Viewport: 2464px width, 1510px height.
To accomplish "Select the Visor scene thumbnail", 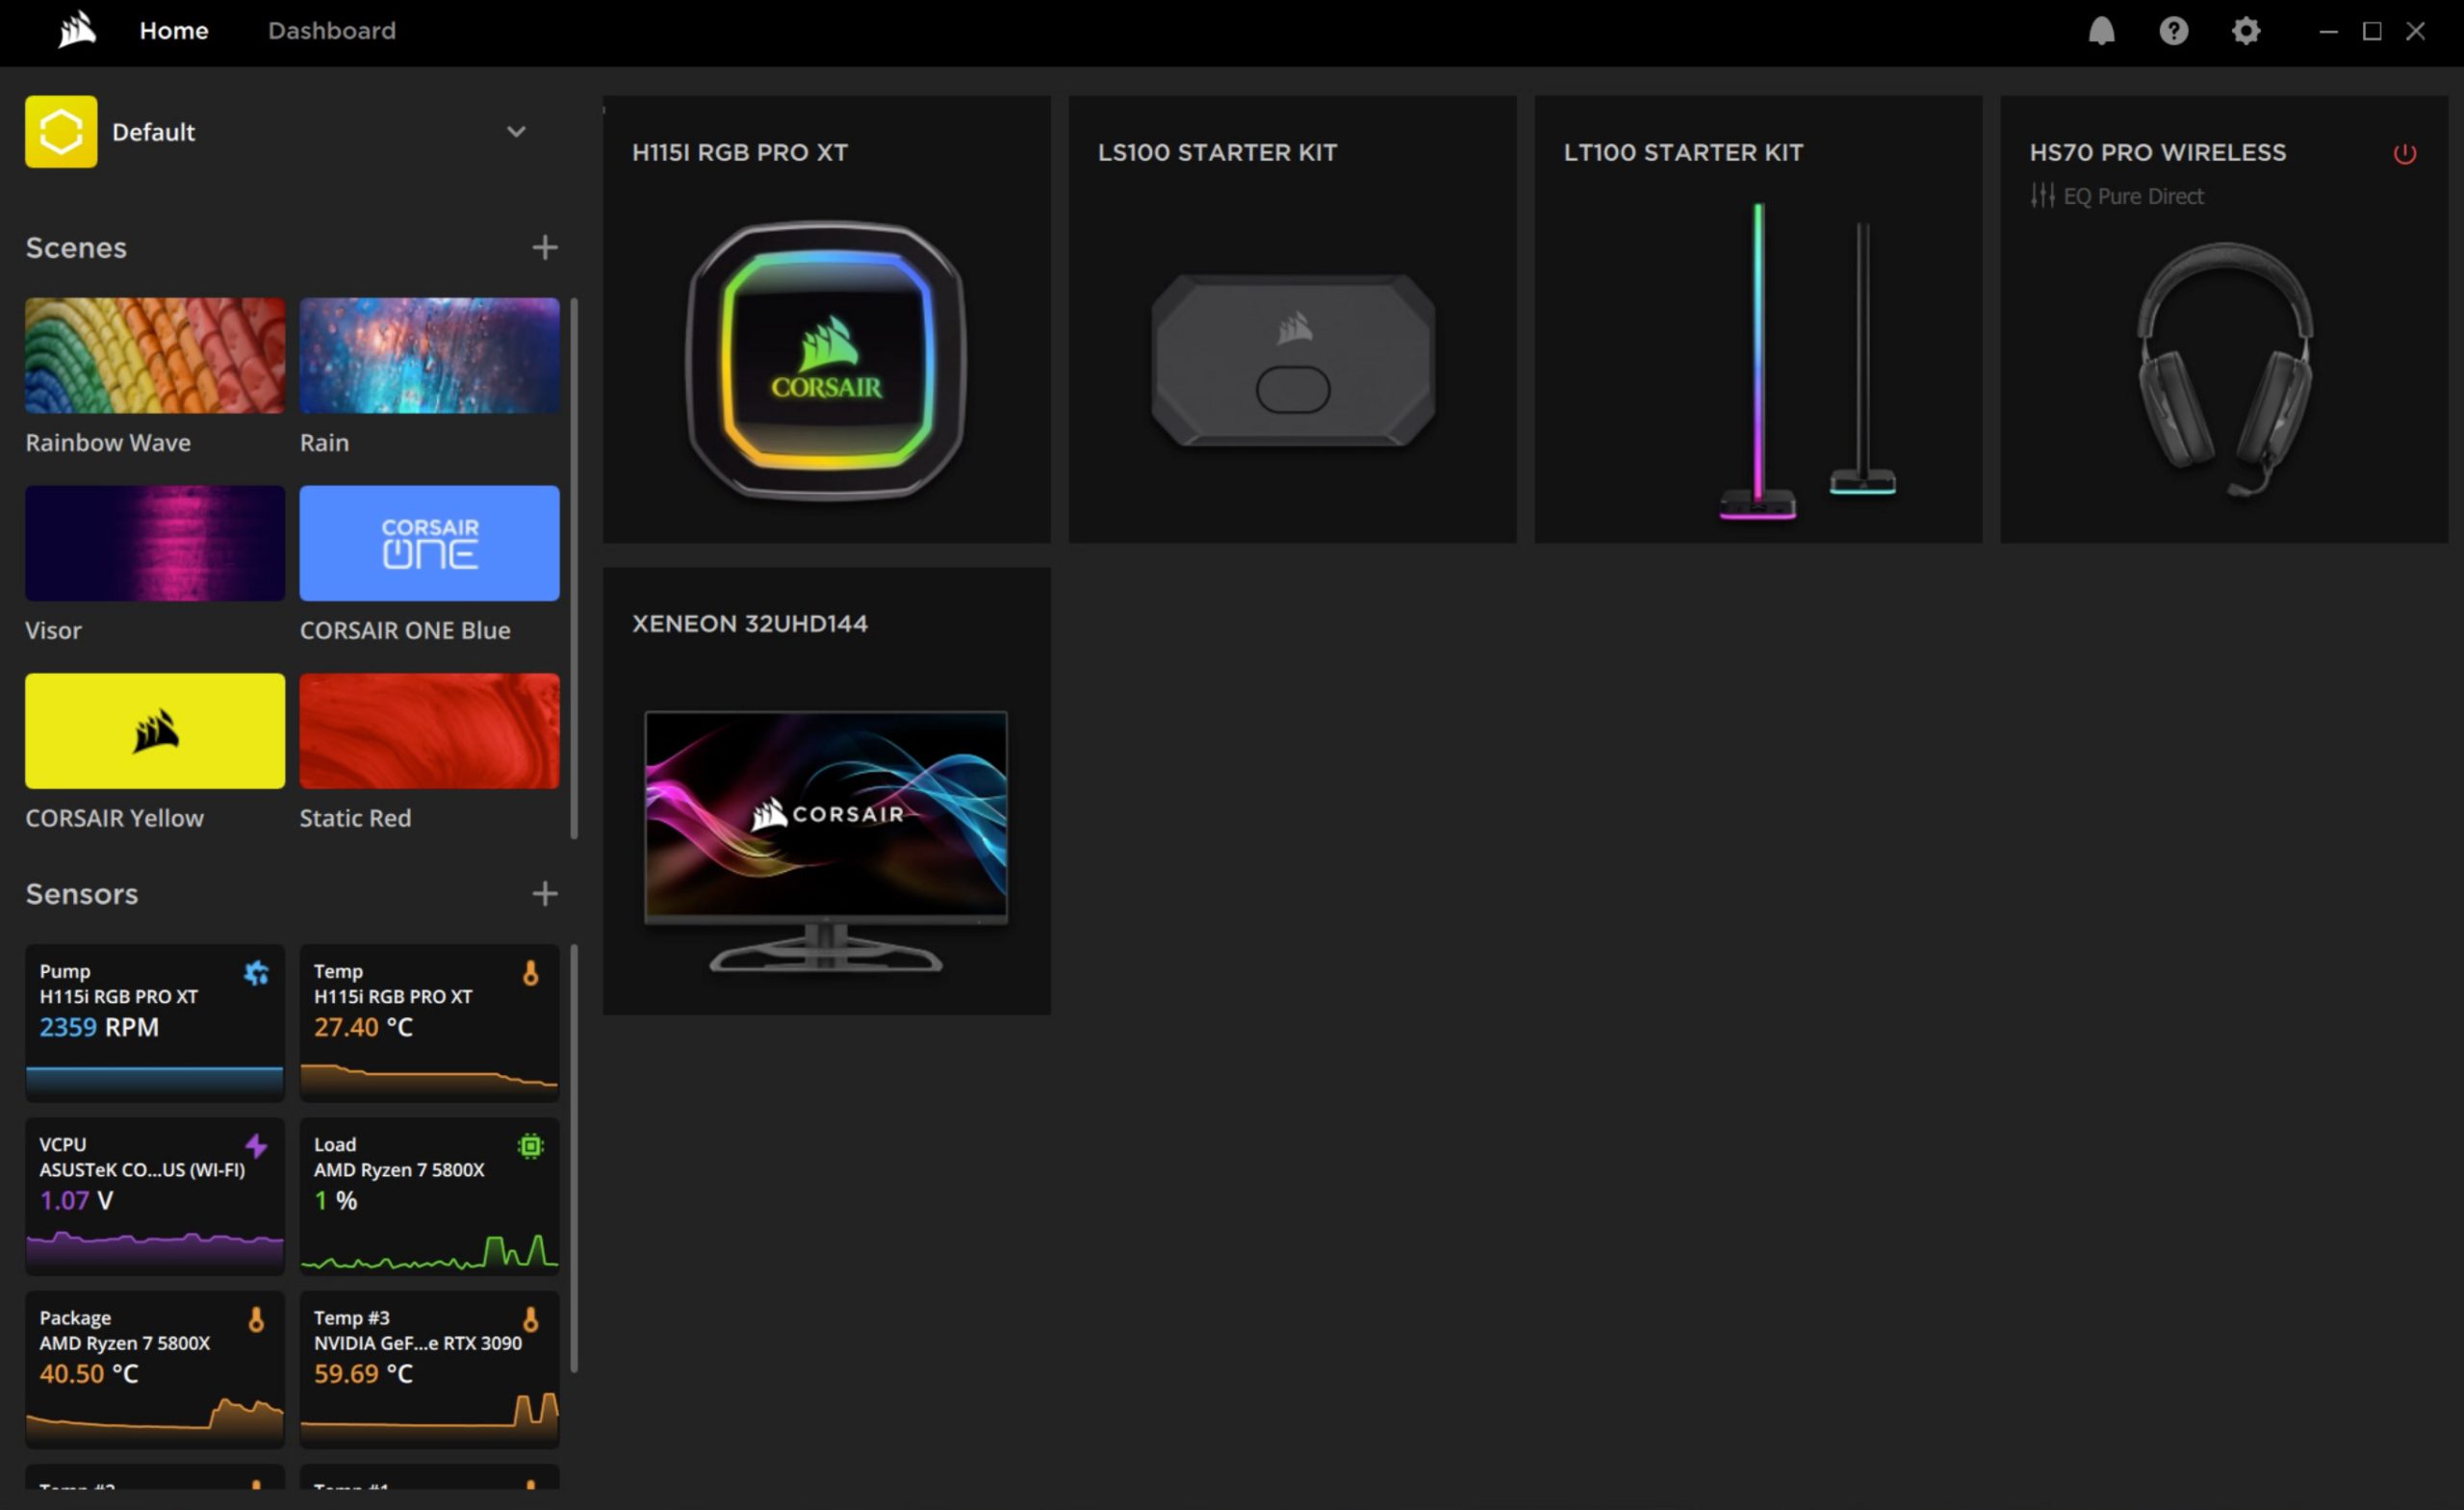I will pos(155,543).
